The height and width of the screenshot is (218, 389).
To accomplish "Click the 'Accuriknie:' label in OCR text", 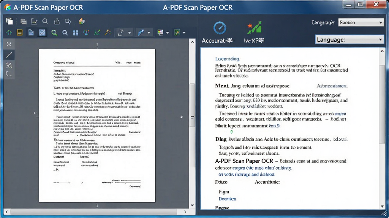I will pyautogui.click(x=267, y=182).
